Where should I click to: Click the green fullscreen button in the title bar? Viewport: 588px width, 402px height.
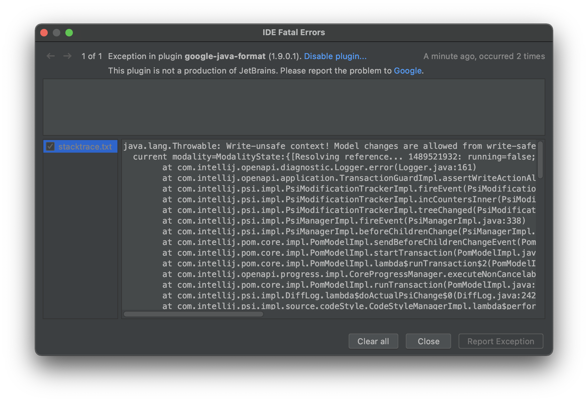(x=69, y=32)
